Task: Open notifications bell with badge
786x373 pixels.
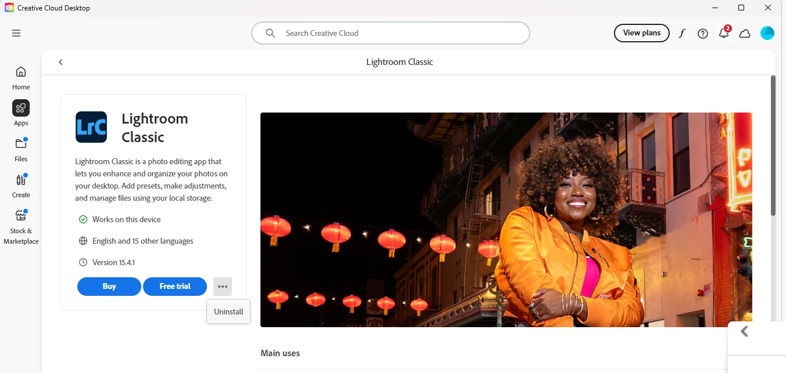Action: [724, 33]
